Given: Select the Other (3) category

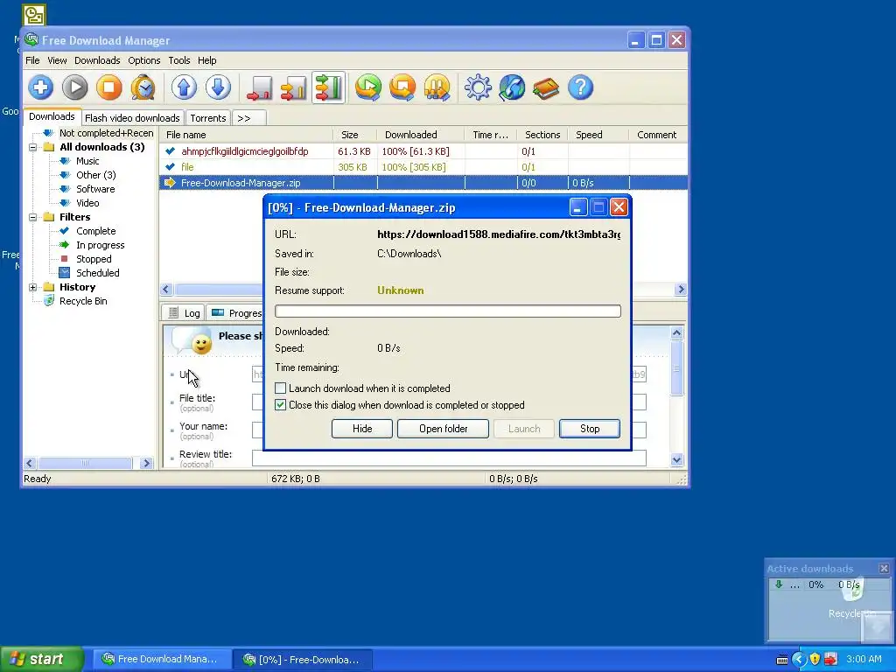Looking at the screenshot, I should 96,175.
